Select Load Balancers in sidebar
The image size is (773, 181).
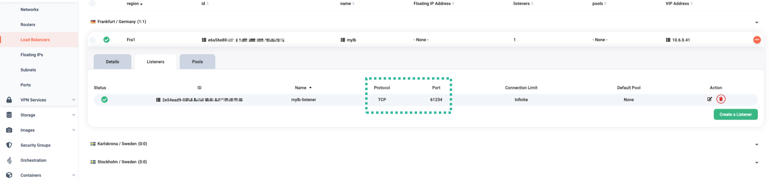click(x=35, y=40)
